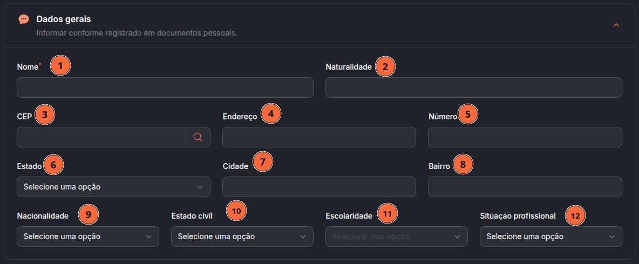This screenshot has width=639, height=264.
Task: Collapse the Dados gerais section chevron
Action: 616,25
